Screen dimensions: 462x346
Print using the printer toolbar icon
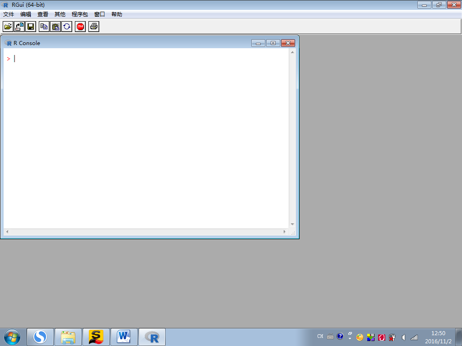tap(94, 27)
